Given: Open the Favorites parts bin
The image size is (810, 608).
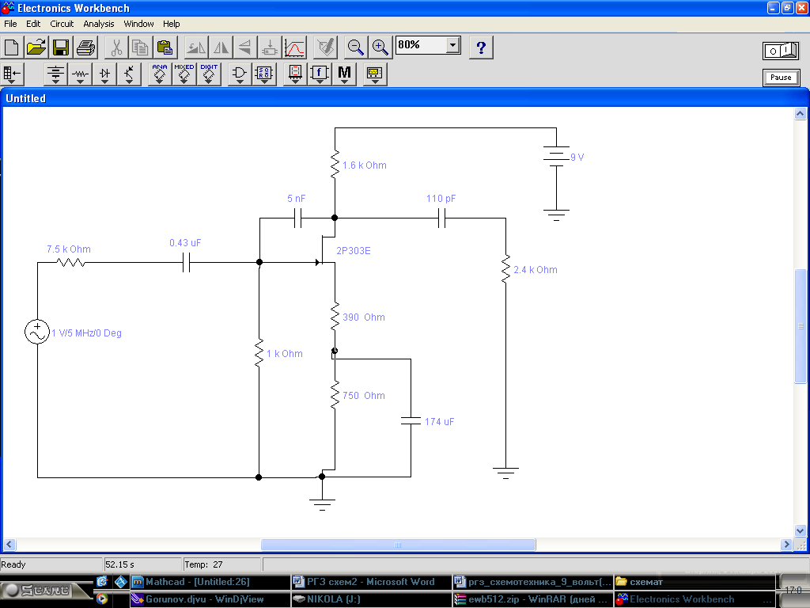Looking at the screenshot, I should pyautogui.click(x=12, y=74).
